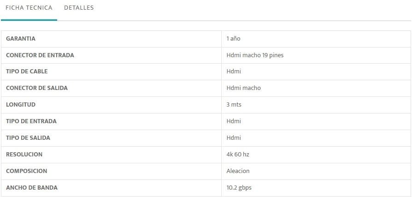Click the RESOLUCION row label
The height and width of the screenshot is (197, 412).
pyautogui.click(x=24, y=155)
